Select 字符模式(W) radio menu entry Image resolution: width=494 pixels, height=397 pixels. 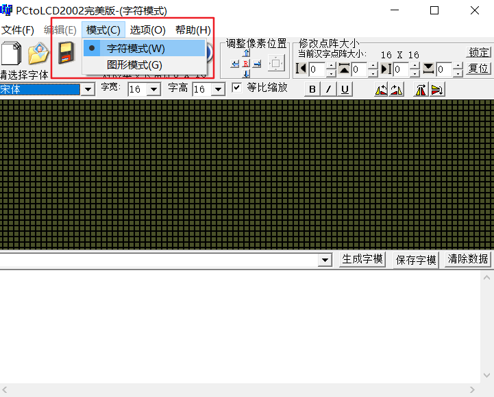[x=145, y=49]
